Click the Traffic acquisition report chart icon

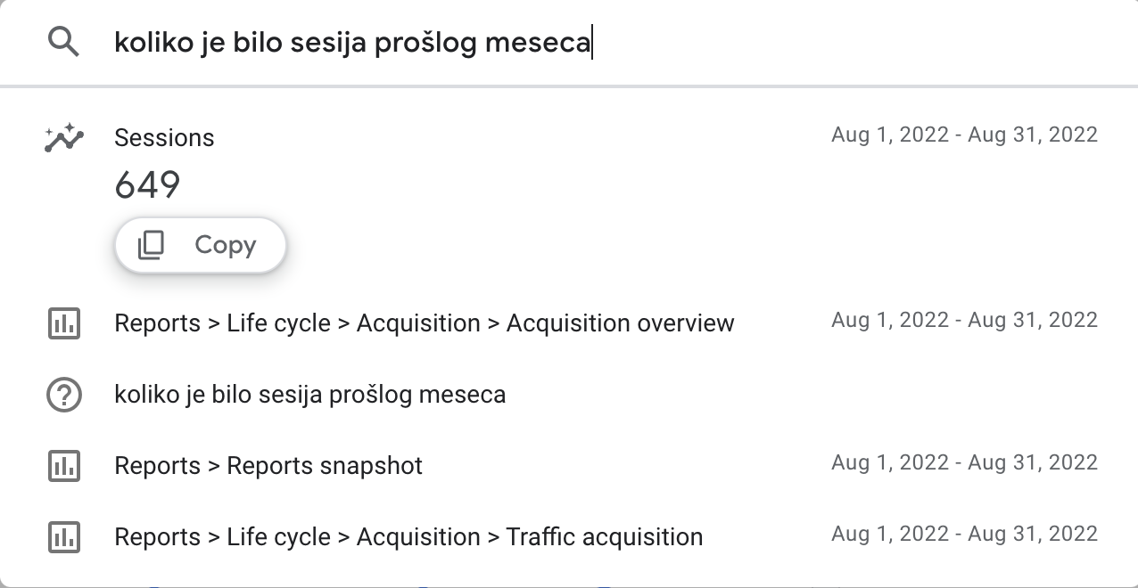tap(63, 537)
